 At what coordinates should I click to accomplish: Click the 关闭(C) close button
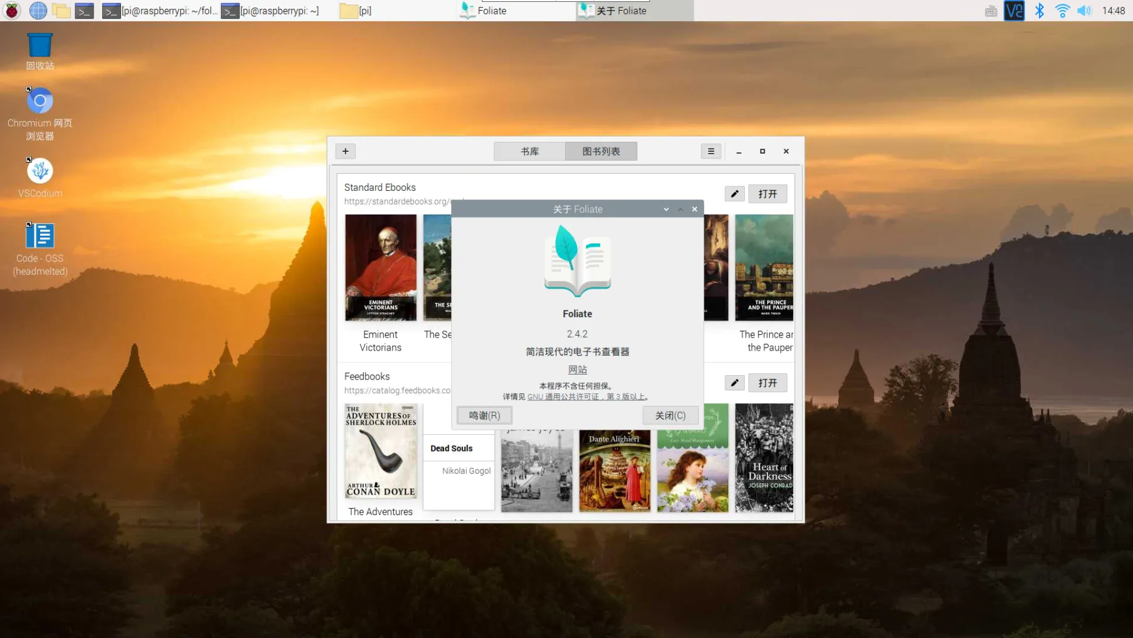click(x=670, y=415)
